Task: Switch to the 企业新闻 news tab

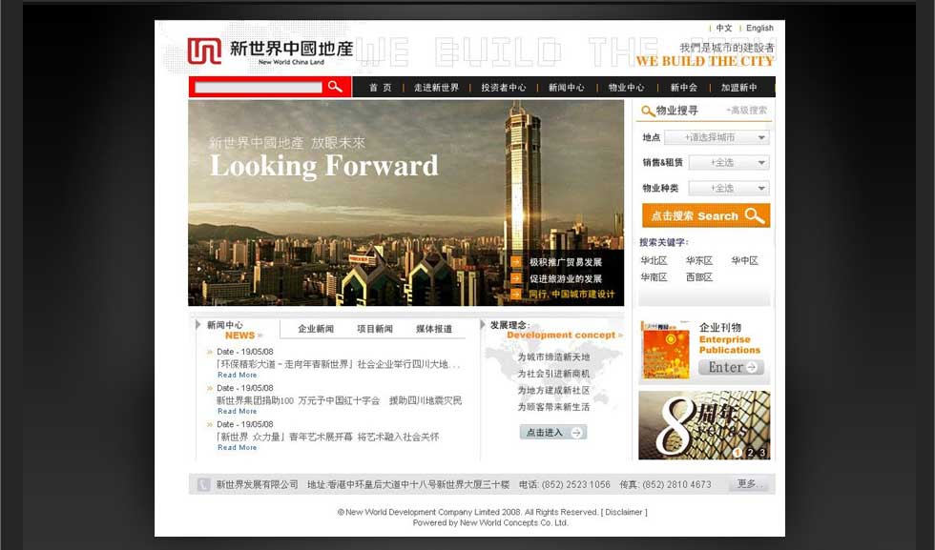Action: click(316, 329)
